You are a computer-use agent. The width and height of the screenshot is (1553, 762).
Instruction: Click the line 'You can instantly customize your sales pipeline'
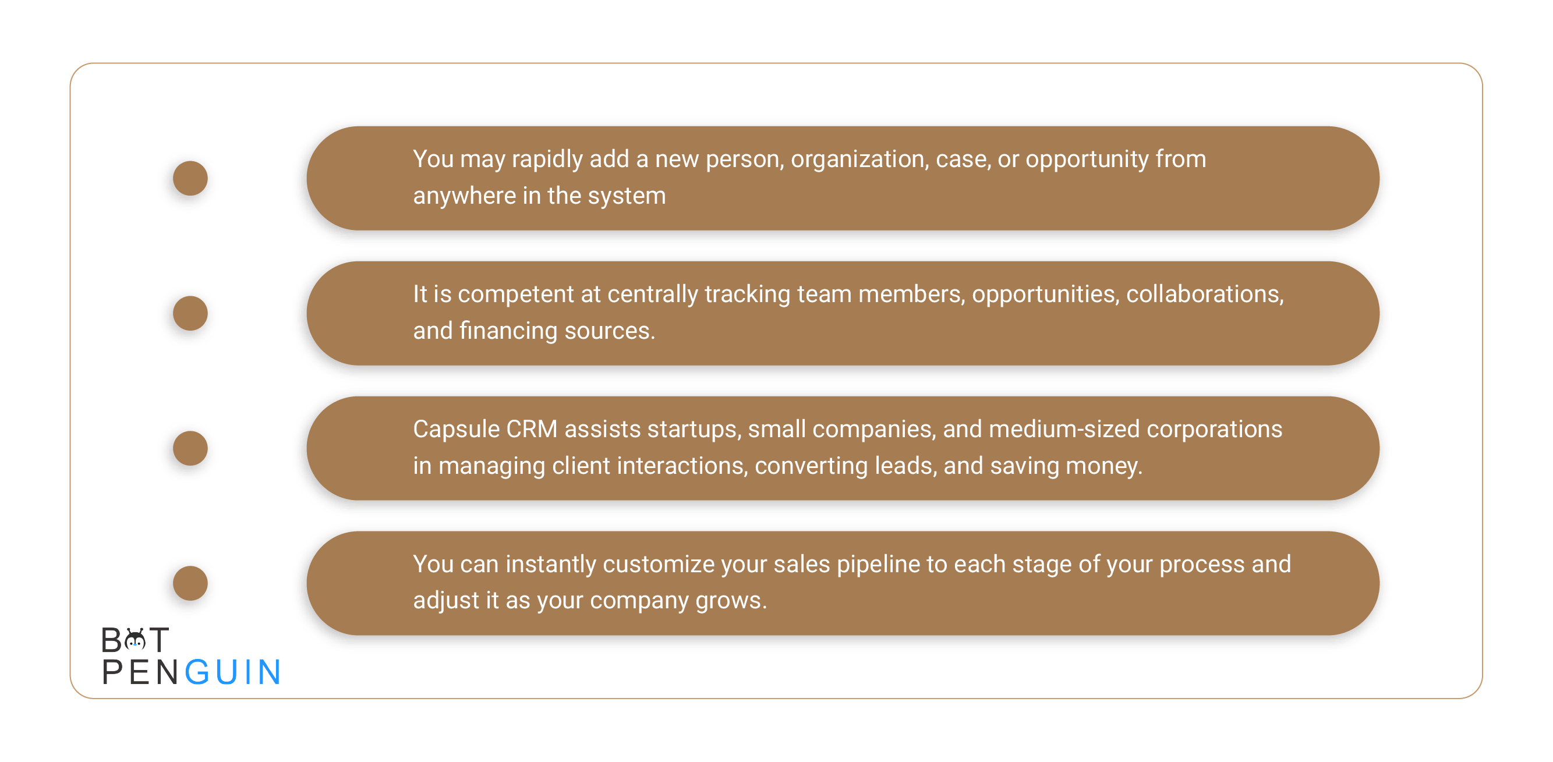pos(852,565)
